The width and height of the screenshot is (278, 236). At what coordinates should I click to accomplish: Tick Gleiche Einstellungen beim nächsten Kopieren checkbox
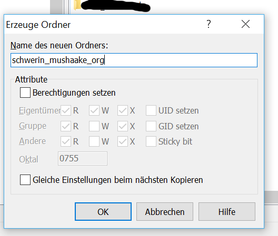25,180
